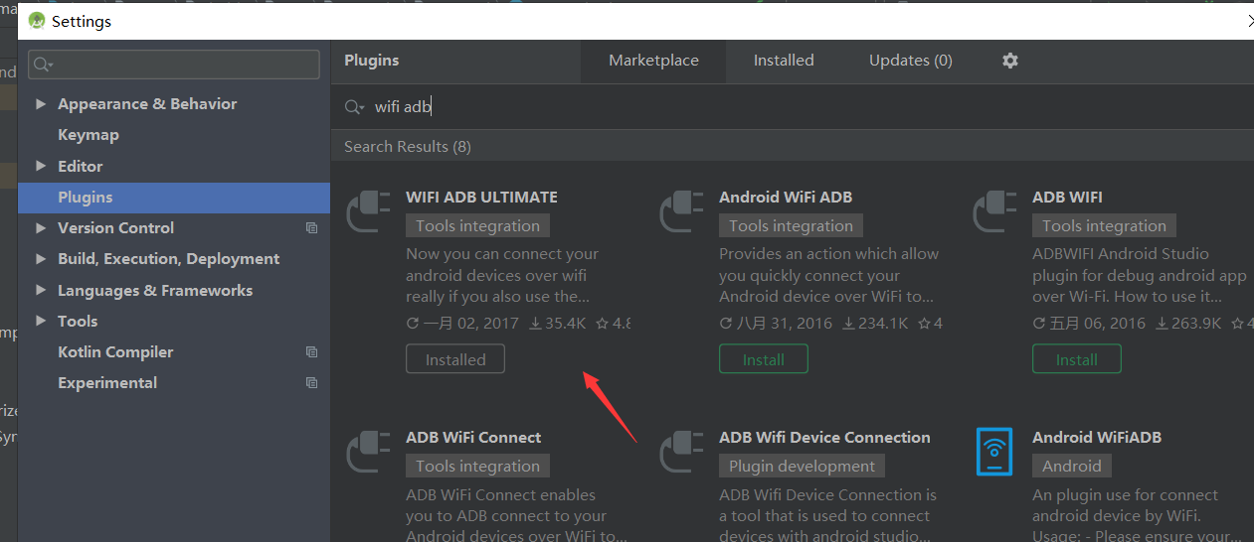Click the Android WiFiADB phone wifi icon
1254x542 pixels.
coord(994,453)
